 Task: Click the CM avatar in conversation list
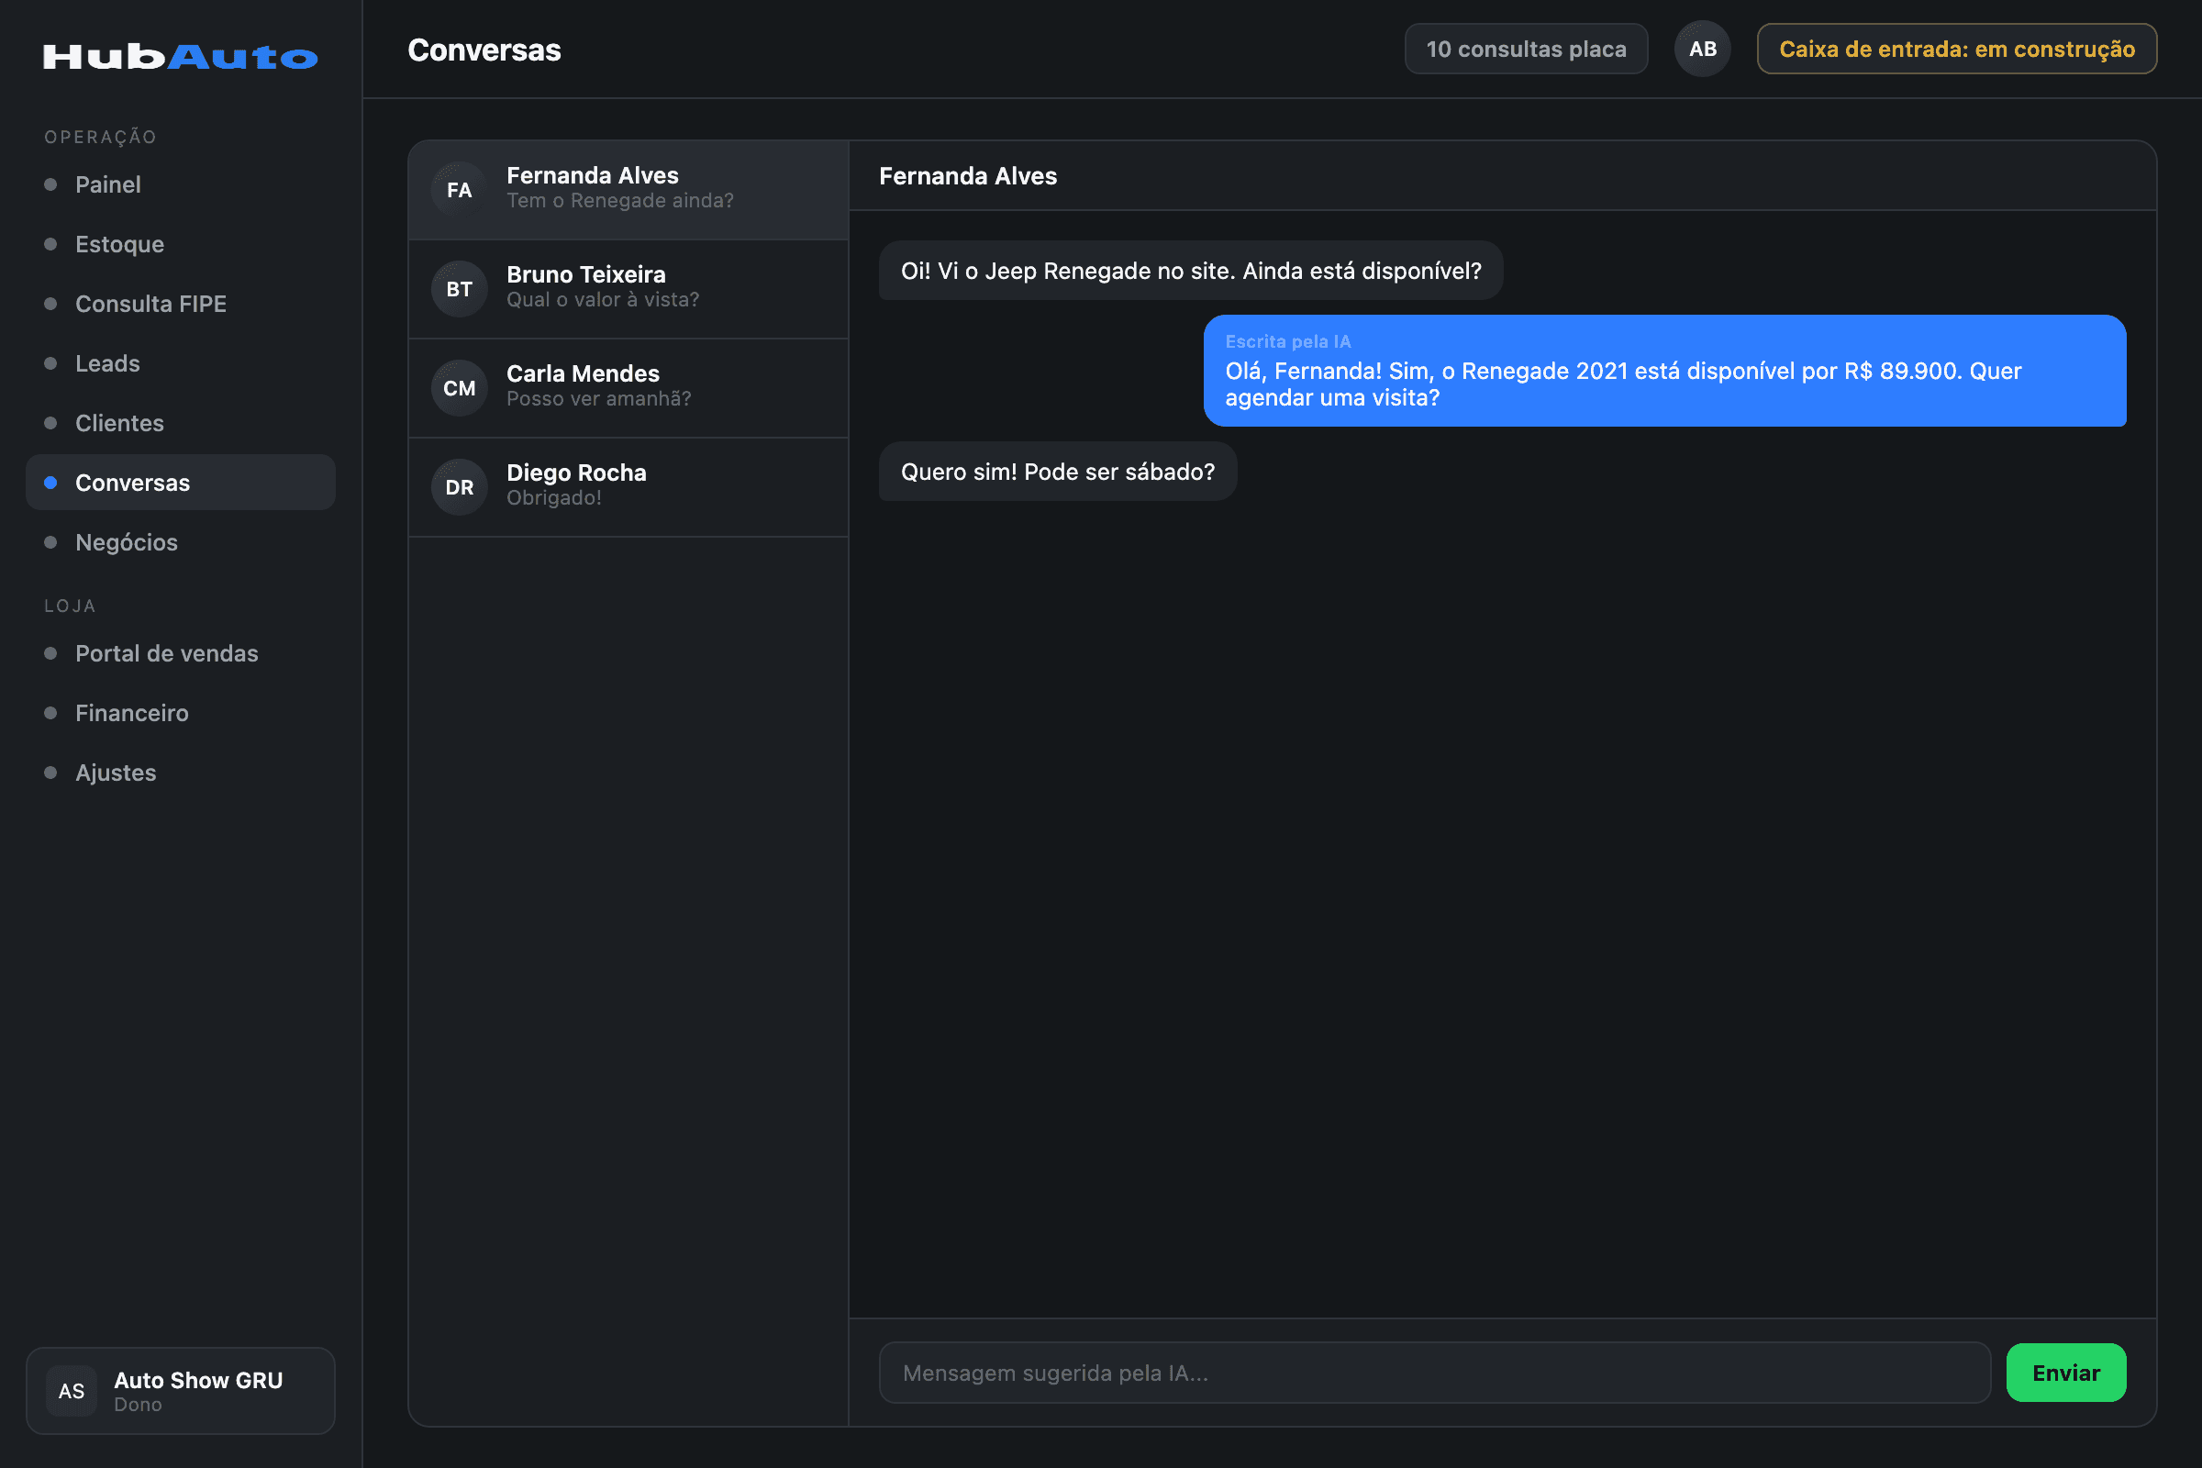pos(459,388)
